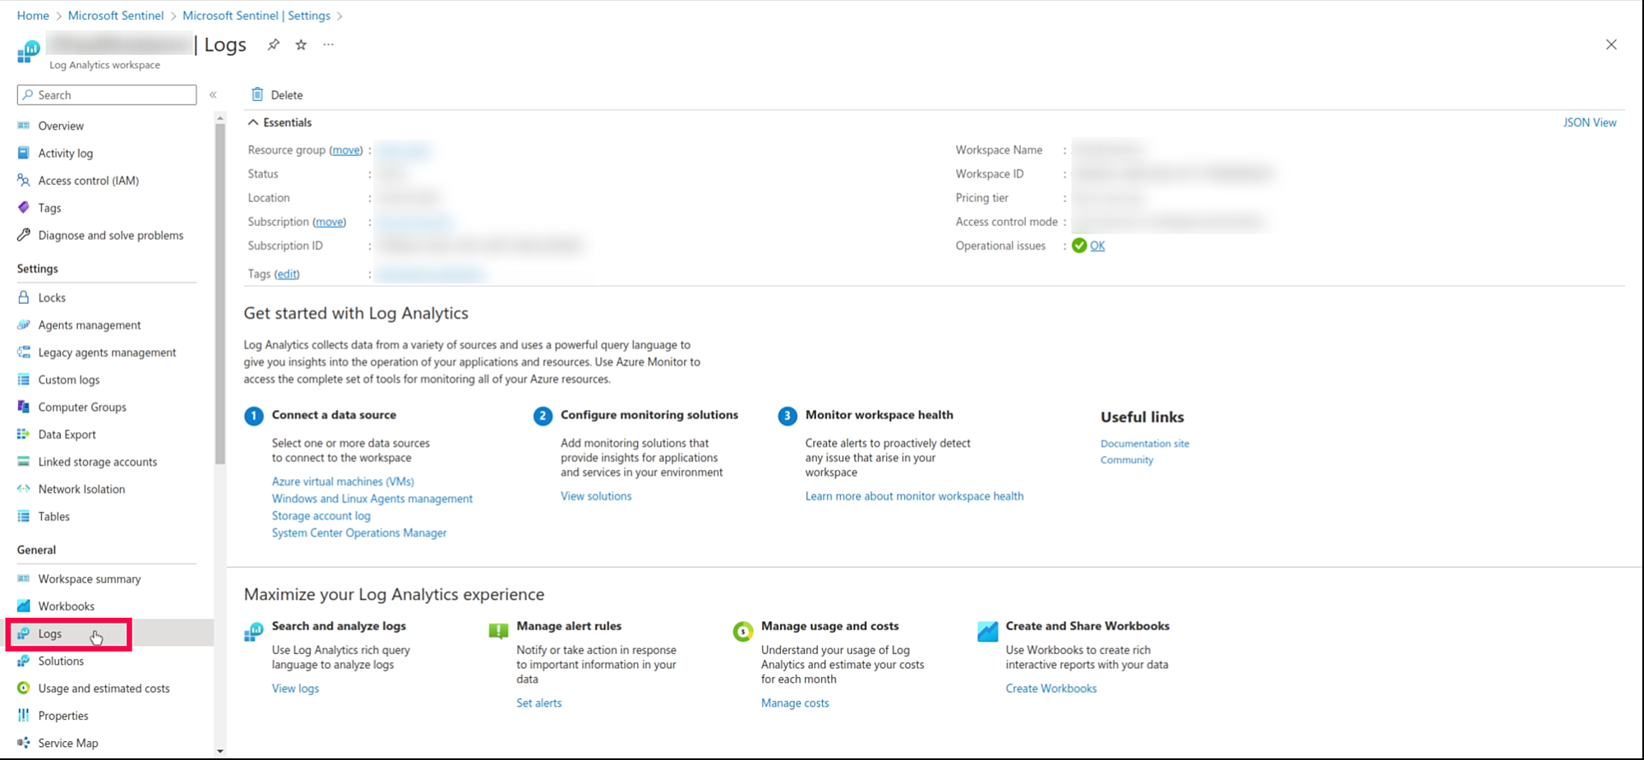Close the Logs blade with X
This screenshot has width=1644, height=760.
[1611, 44]
